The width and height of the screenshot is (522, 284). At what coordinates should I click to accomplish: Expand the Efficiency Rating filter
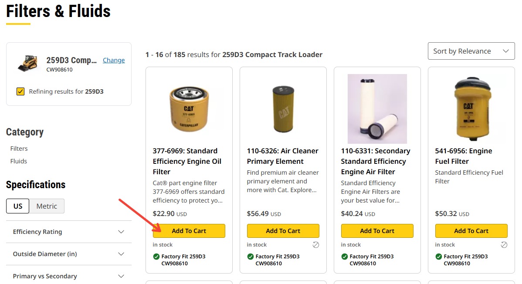point(69,232)
